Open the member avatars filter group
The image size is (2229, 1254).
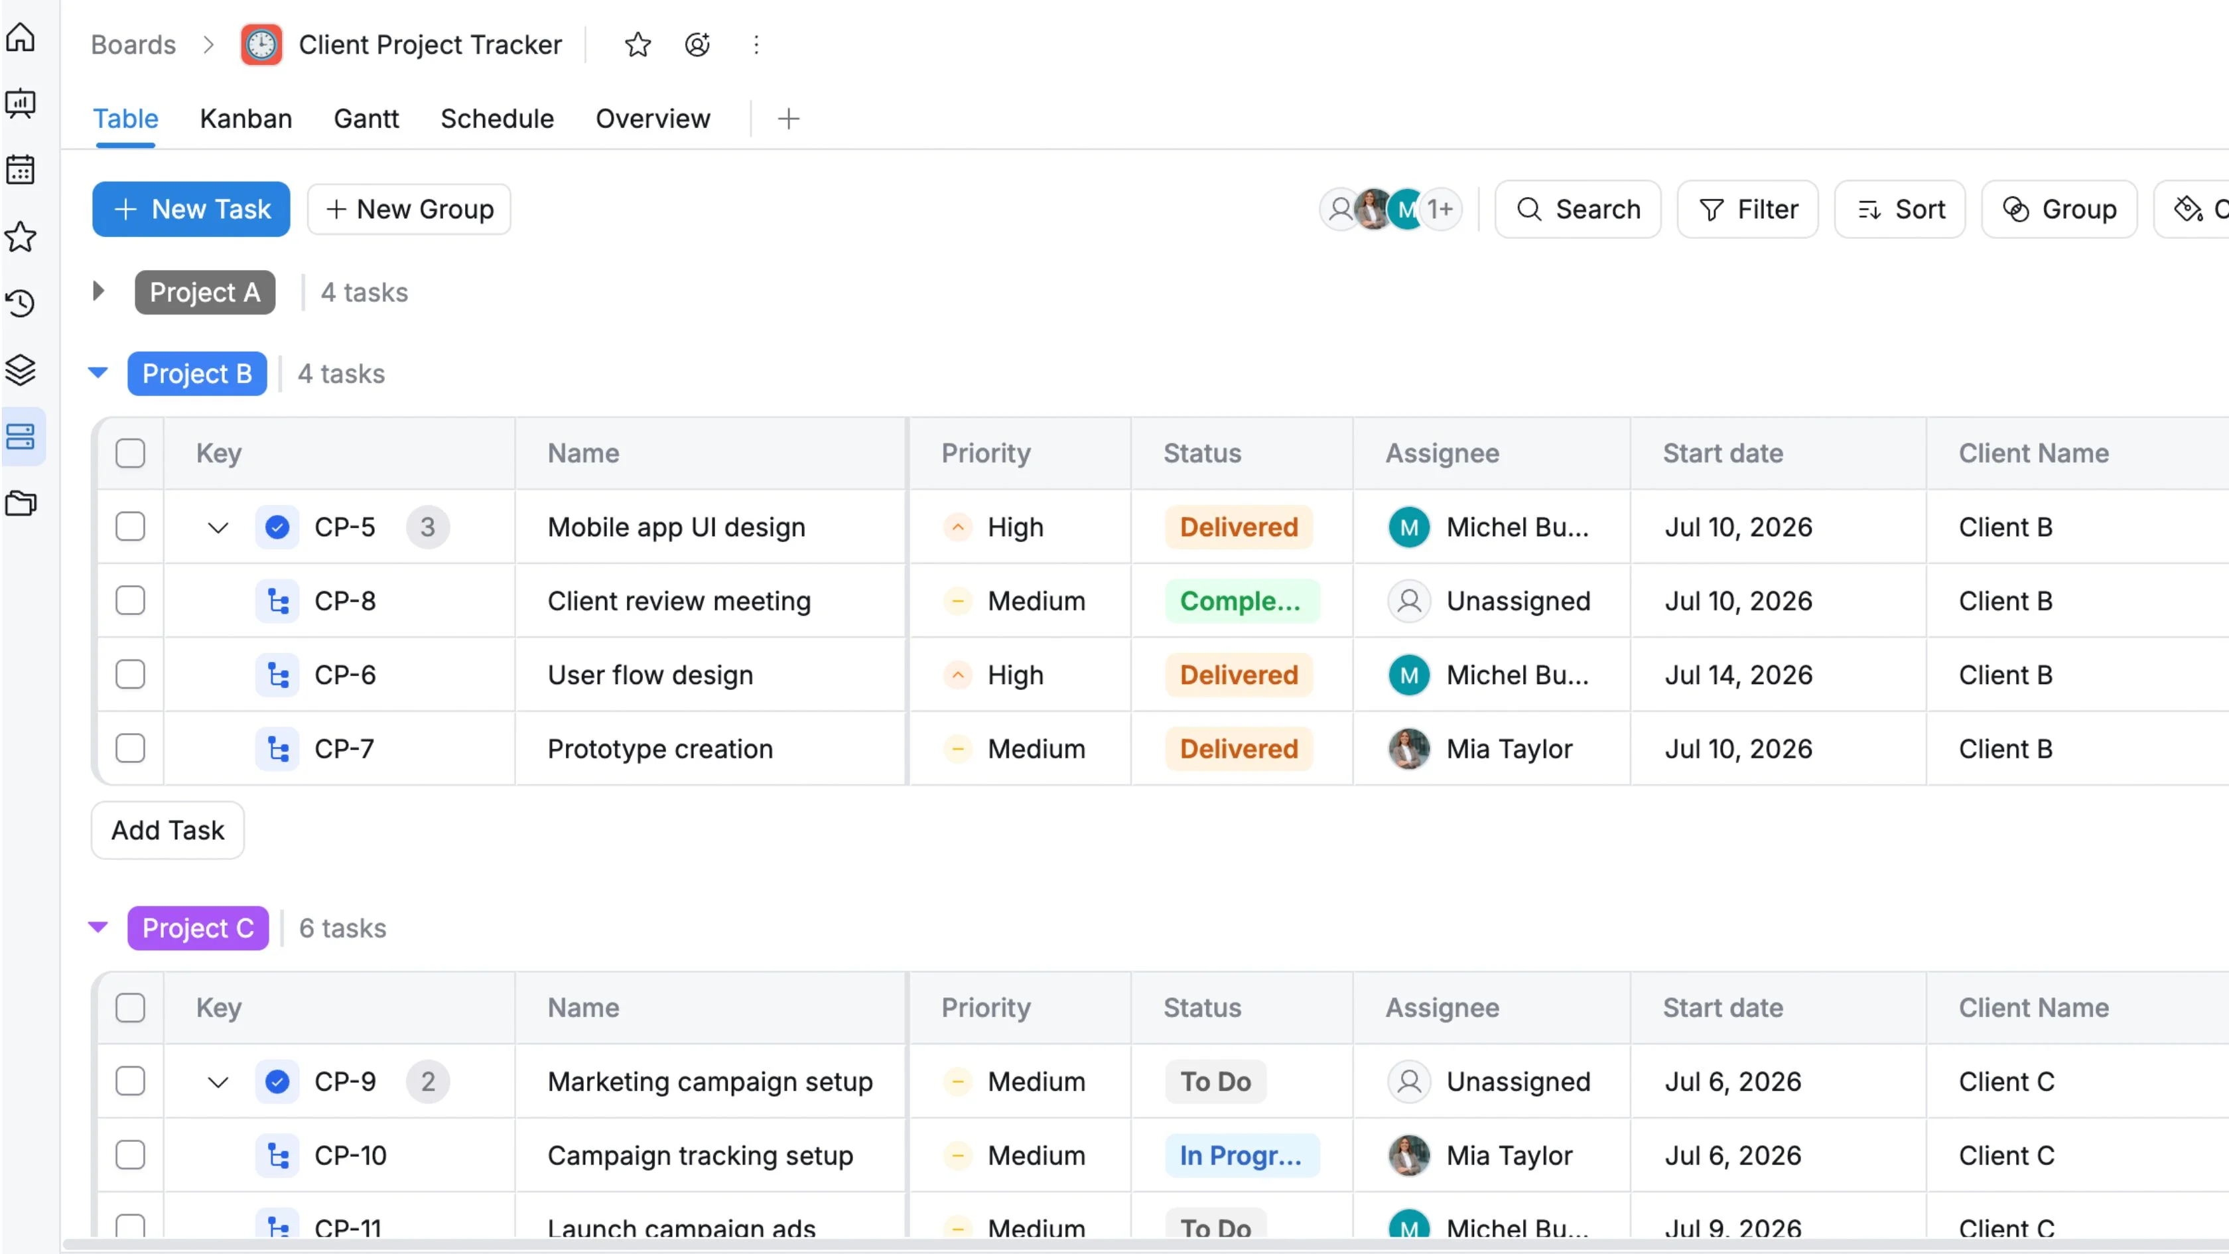1390,210
